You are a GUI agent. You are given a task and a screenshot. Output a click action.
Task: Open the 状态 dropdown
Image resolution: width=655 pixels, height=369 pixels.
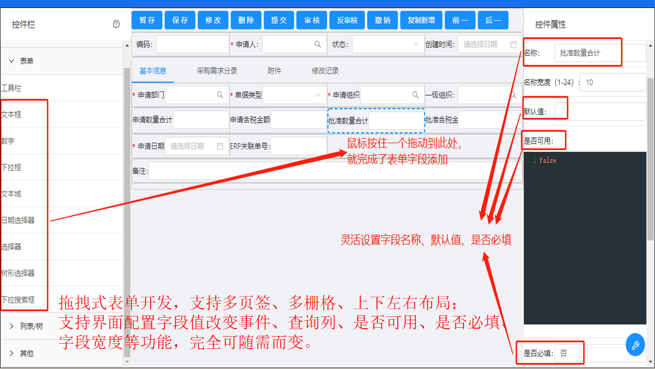pyautogui.click(x=387, y=44)
